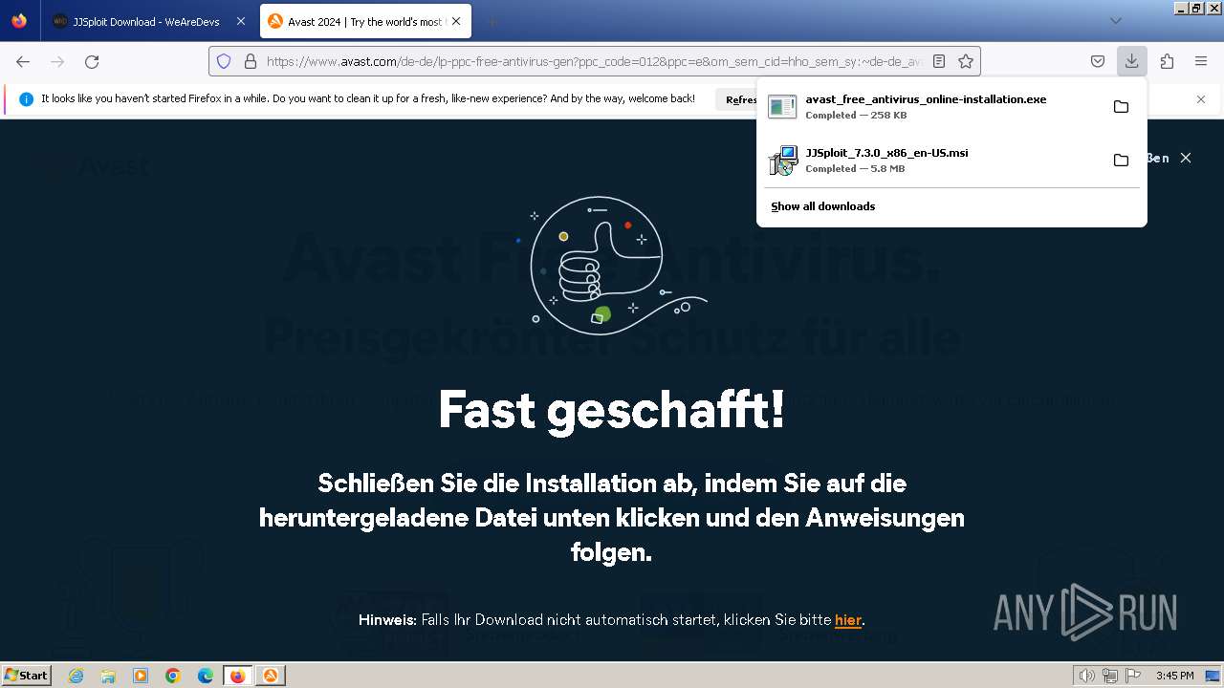Go back using the browser back arrow
Screen dimensions: 1224x688
click(23, 61)
